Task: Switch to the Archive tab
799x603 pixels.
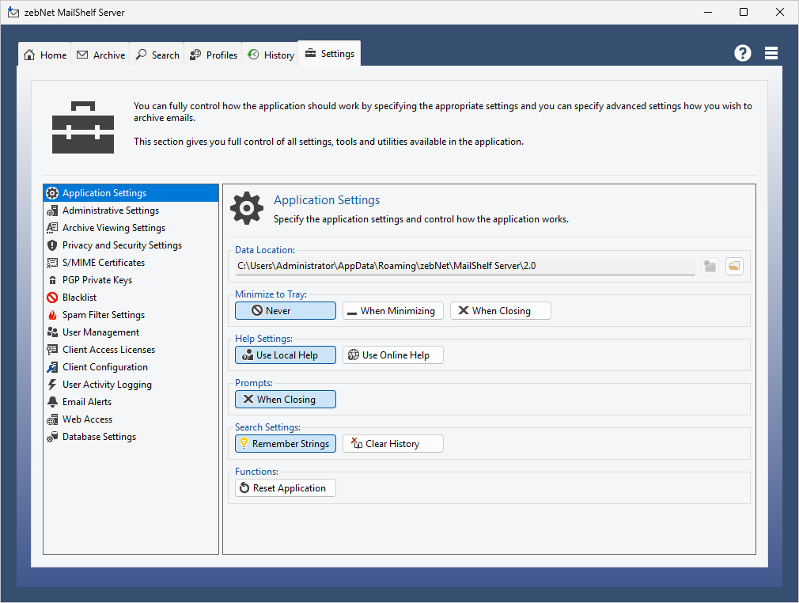Action: click(x=101, y=55)
